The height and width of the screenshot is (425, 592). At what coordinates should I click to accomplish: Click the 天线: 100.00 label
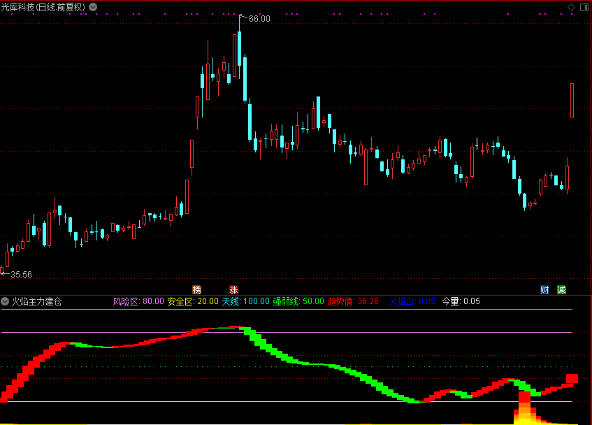pyautogui.click(x=246, y=301)
